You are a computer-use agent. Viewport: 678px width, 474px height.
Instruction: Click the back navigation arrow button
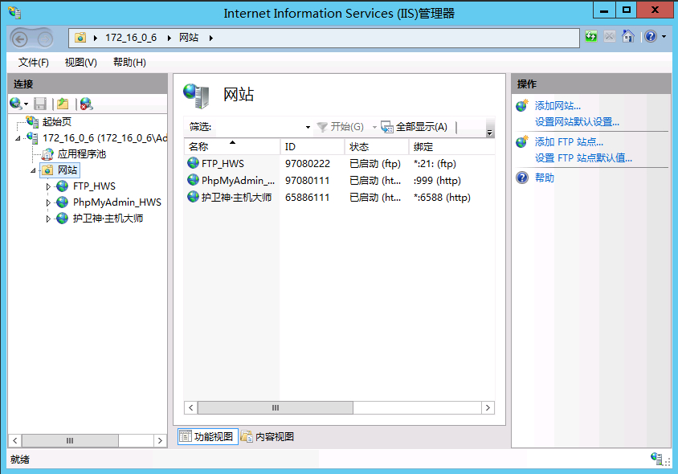click(x=20, y=39)
